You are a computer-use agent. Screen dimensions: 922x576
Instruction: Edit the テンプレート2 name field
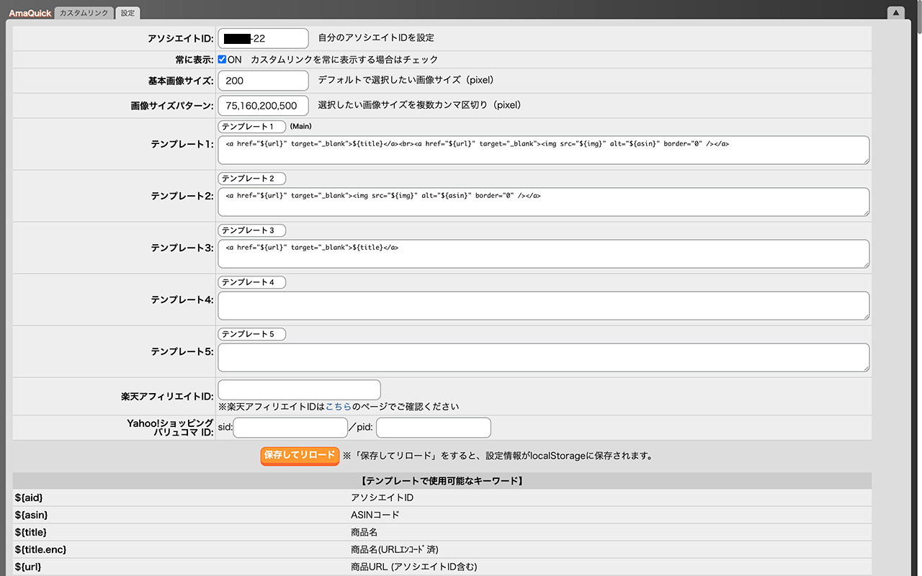click(x=251, y=179)
